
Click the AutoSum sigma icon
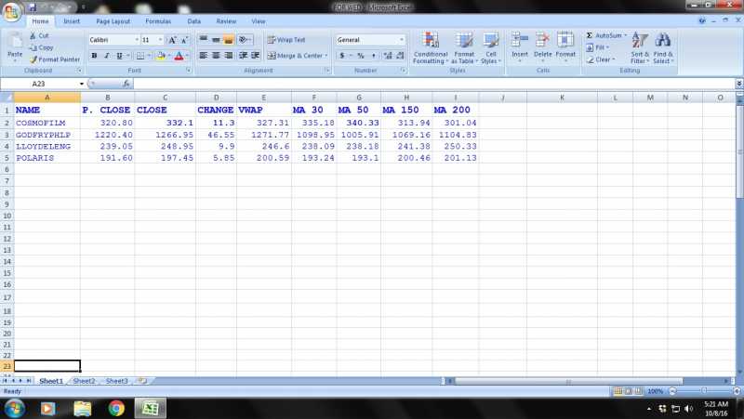coord(590,34)
